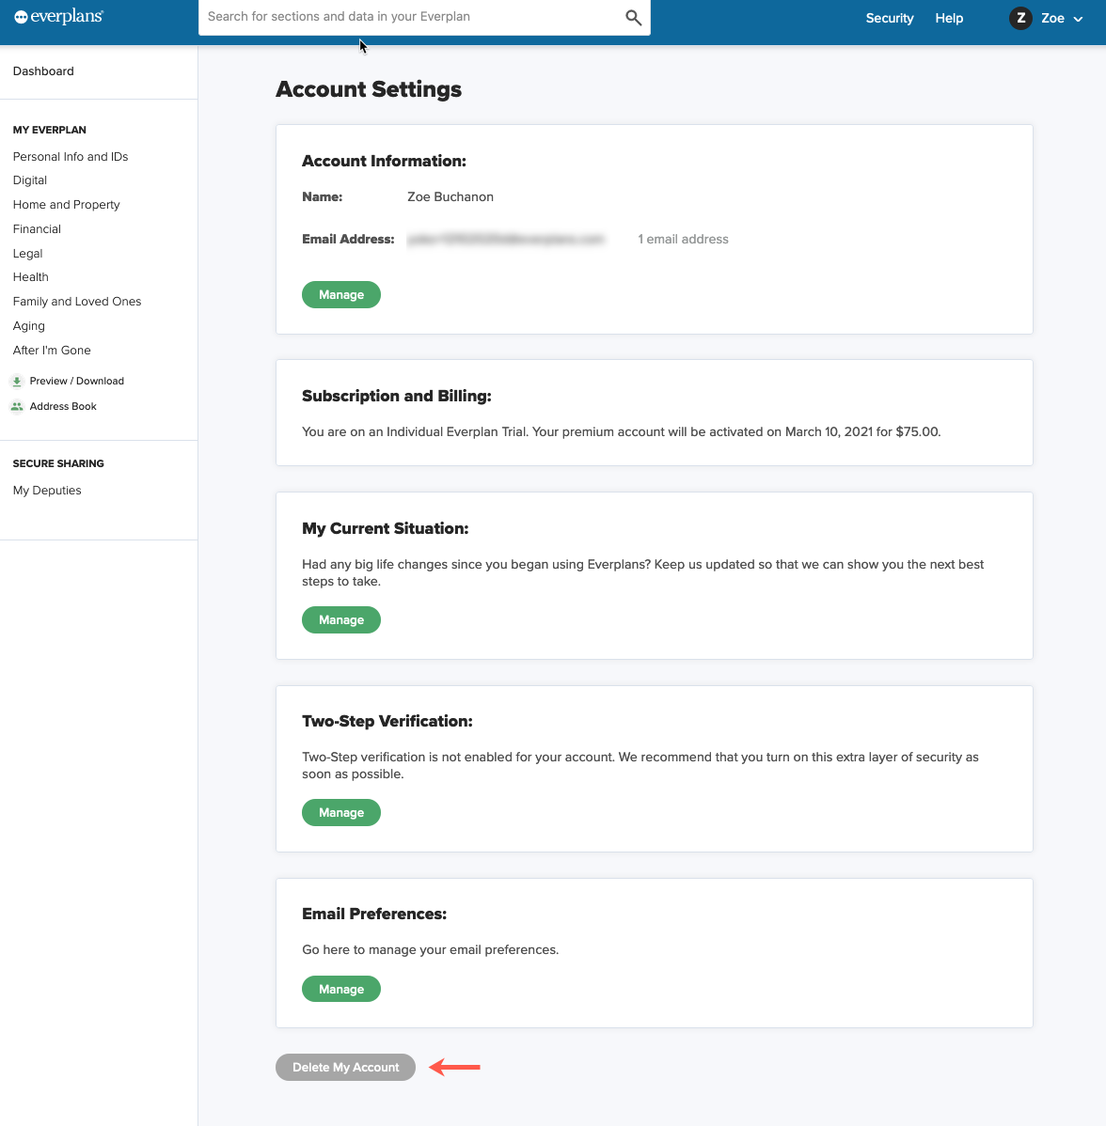Select Home and Property section
Screen dimensions: 1106x1126
(x=67, y=205)
